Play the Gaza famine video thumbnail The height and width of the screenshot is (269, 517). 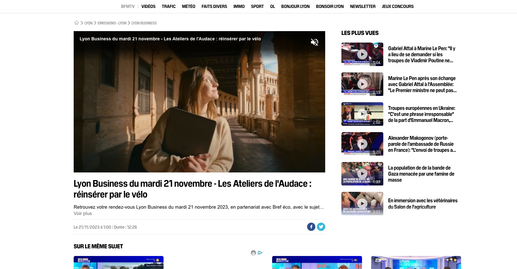click(x=362, y=174)
